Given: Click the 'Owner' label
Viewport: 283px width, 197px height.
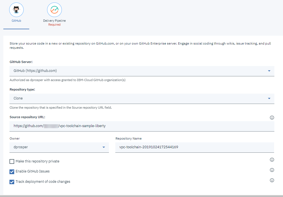Looking at the screenshot, I should tap(14, 138).
